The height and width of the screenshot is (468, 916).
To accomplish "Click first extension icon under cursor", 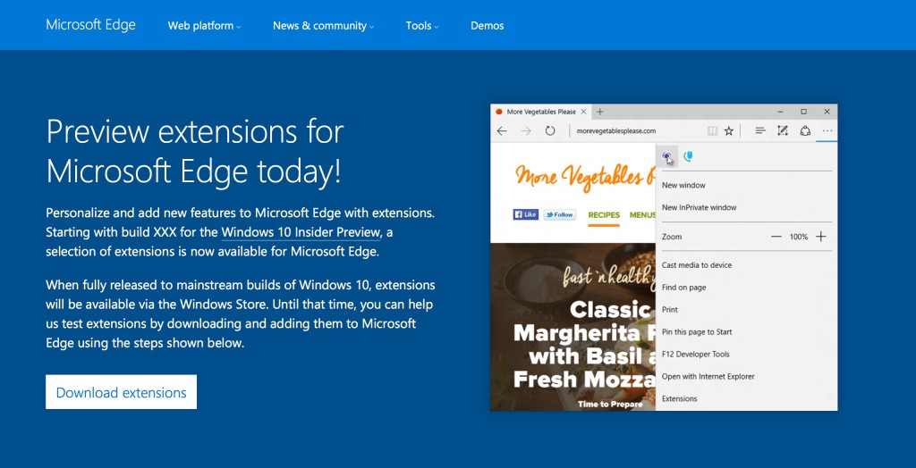I will (x=667, y=156).
